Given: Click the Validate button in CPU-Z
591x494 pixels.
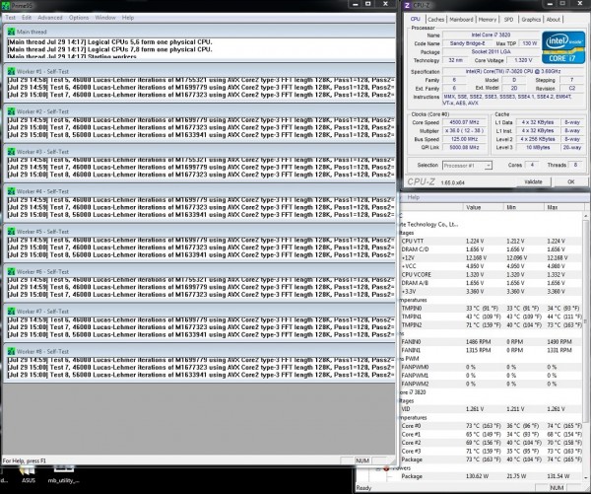Looking at the screenshot, I should tap(533, 181).
